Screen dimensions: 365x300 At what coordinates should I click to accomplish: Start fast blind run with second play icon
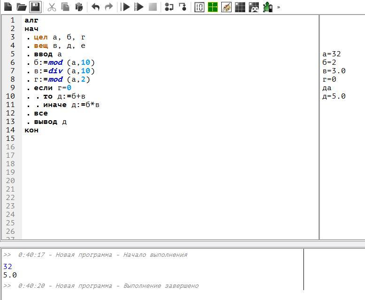[139, 7]
